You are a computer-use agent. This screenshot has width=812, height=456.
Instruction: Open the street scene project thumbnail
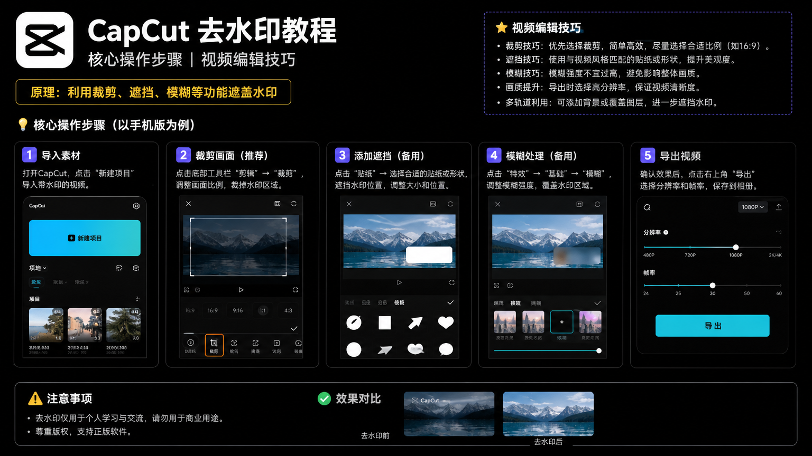coord(85,325)
